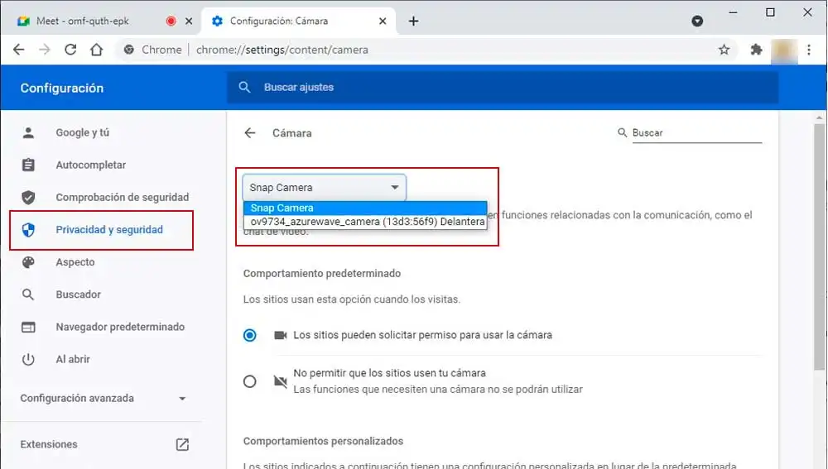Open Autocompletar settings
Screen dimensions: 828x469
pos(91,165)
